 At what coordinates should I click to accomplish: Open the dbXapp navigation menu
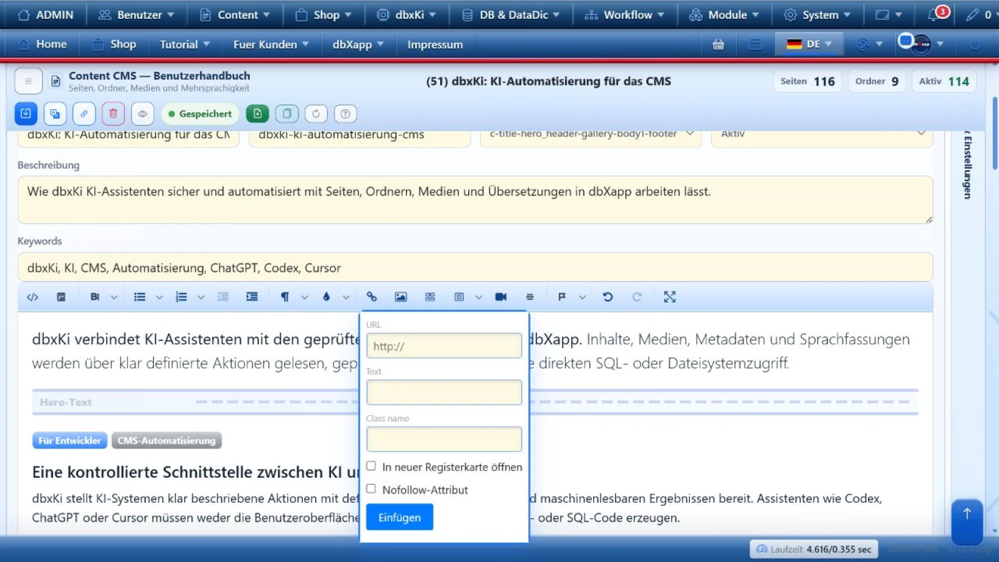point(358,44)
